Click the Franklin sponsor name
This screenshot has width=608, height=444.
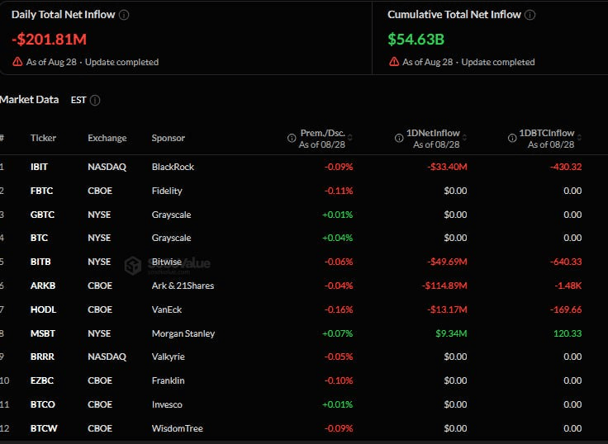point(168,380)
